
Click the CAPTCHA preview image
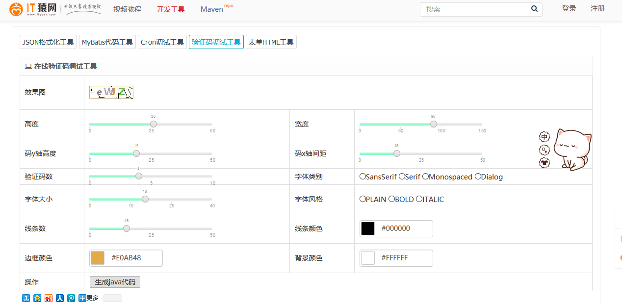pos(111,92)
